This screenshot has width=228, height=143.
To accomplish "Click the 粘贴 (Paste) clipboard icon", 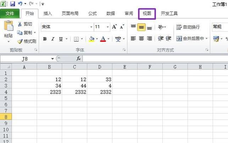I will [9, 25].
